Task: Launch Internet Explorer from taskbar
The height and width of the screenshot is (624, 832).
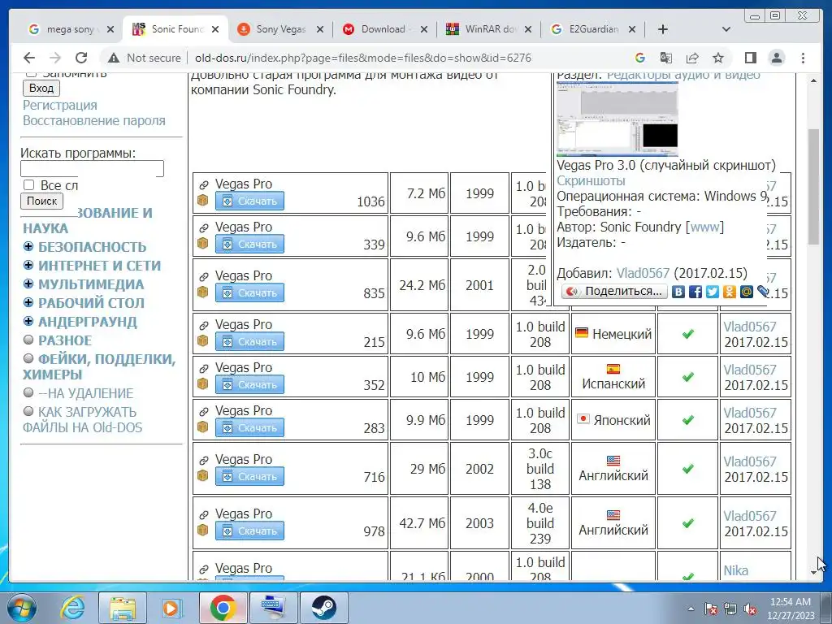Action: pos(72,608)
